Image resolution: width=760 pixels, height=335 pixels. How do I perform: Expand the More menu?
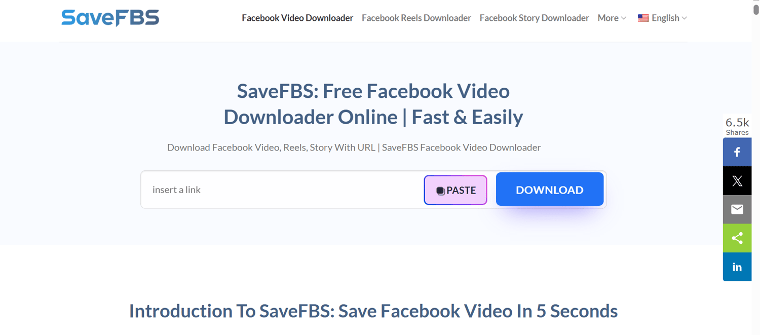pyautogui.click(x=612, y=18)
